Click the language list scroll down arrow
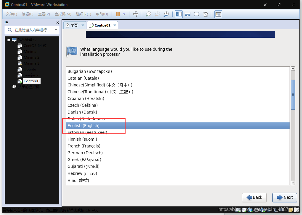The width and height of the screenshot is (302, 215). [x=293, y=183]
